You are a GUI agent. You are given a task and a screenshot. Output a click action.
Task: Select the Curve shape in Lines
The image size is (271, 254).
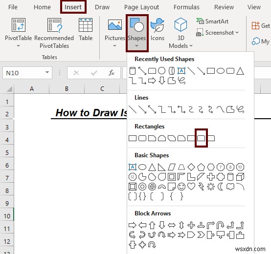pyautogui.click(x=221, y=109)
